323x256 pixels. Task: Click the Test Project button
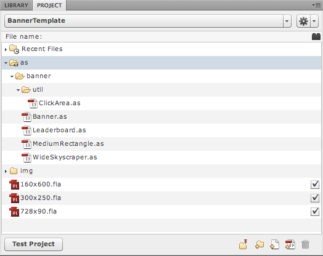33,244
